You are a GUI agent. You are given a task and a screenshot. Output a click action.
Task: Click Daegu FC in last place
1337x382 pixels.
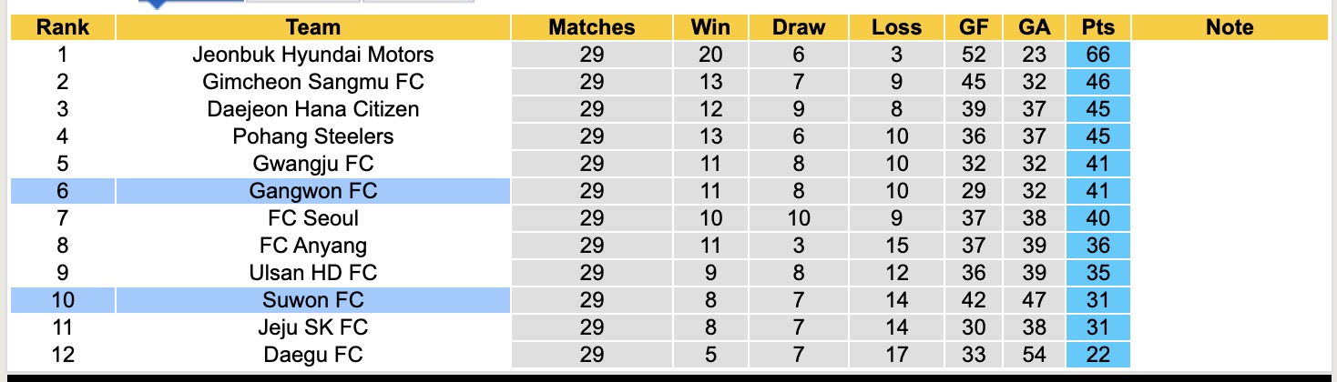[x=312, y=355]
